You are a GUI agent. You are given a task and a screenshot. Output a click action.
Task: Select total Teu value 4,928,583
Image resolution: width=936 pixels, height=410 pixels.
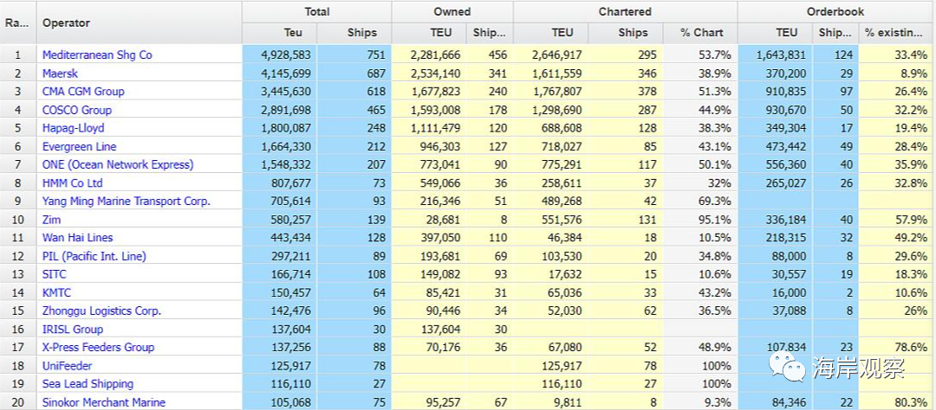coord(286,54)
